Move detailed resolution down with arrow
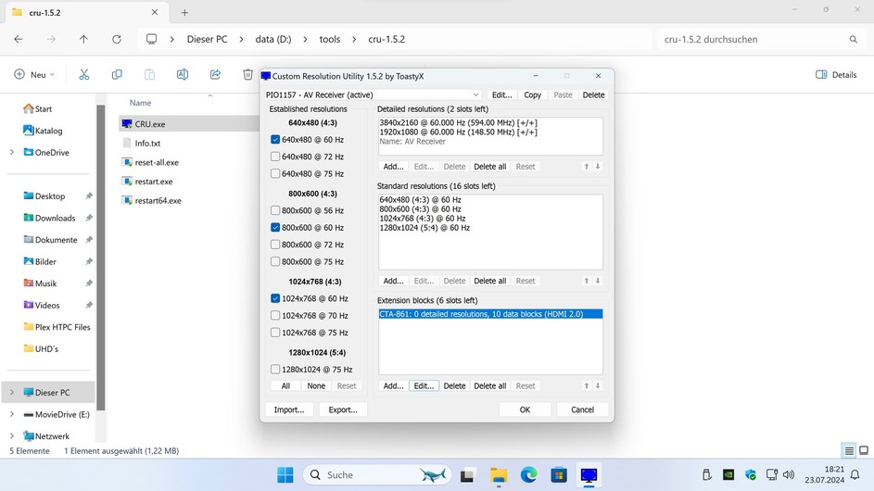 coord(598,167)
